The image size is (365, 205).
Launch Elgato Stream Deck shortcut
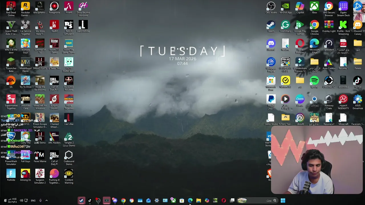pyautogui.click(x=343, y=9)
